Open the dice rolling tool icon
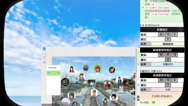 click(x=44, y=59)
